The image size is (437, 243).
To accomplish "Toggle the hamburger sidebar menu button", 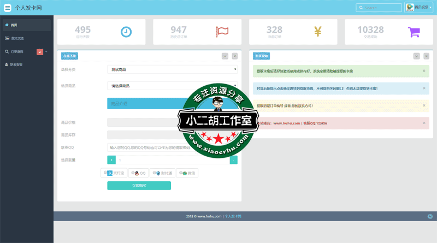I will [7, 8].
